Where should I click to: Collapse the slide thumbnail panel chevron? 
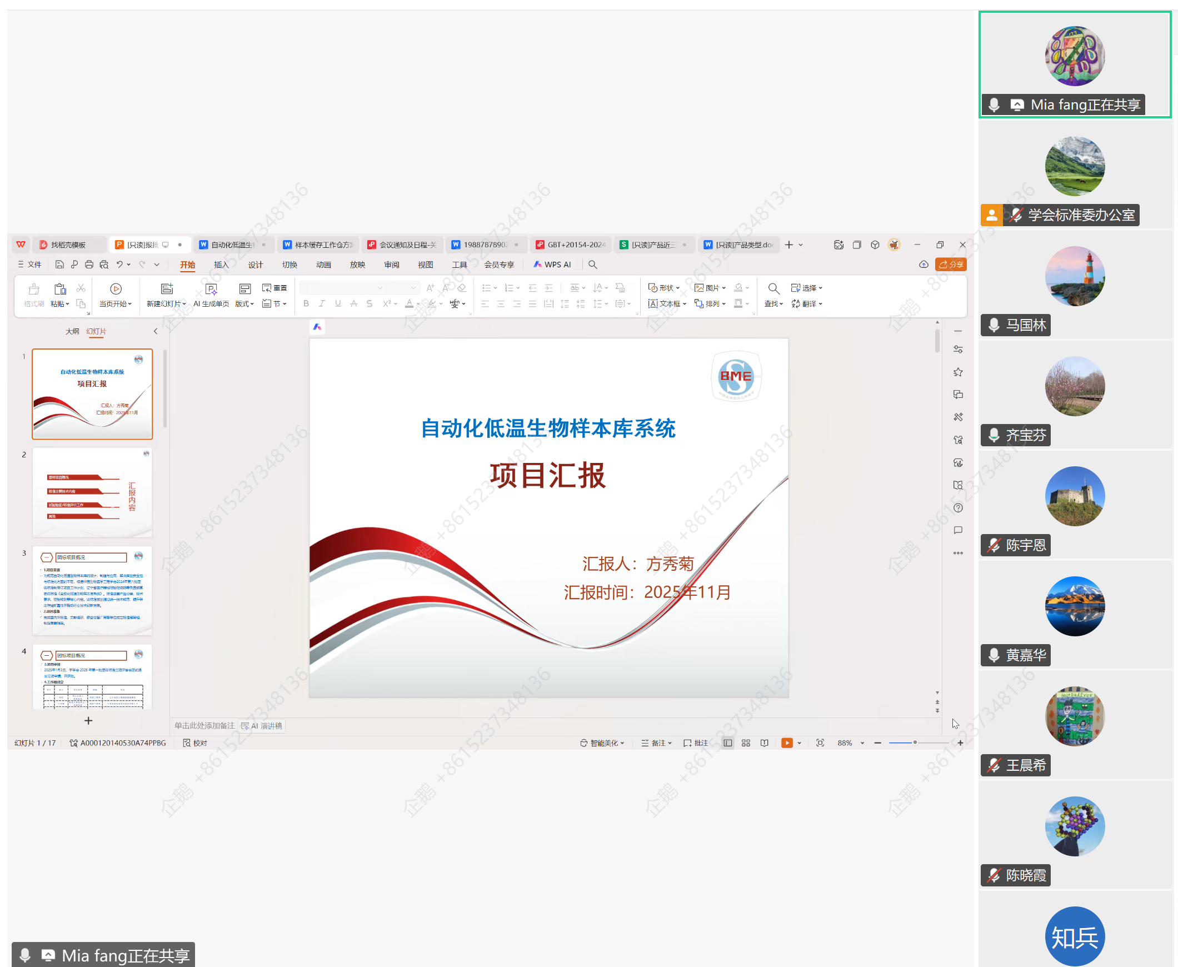coord(156,331)
